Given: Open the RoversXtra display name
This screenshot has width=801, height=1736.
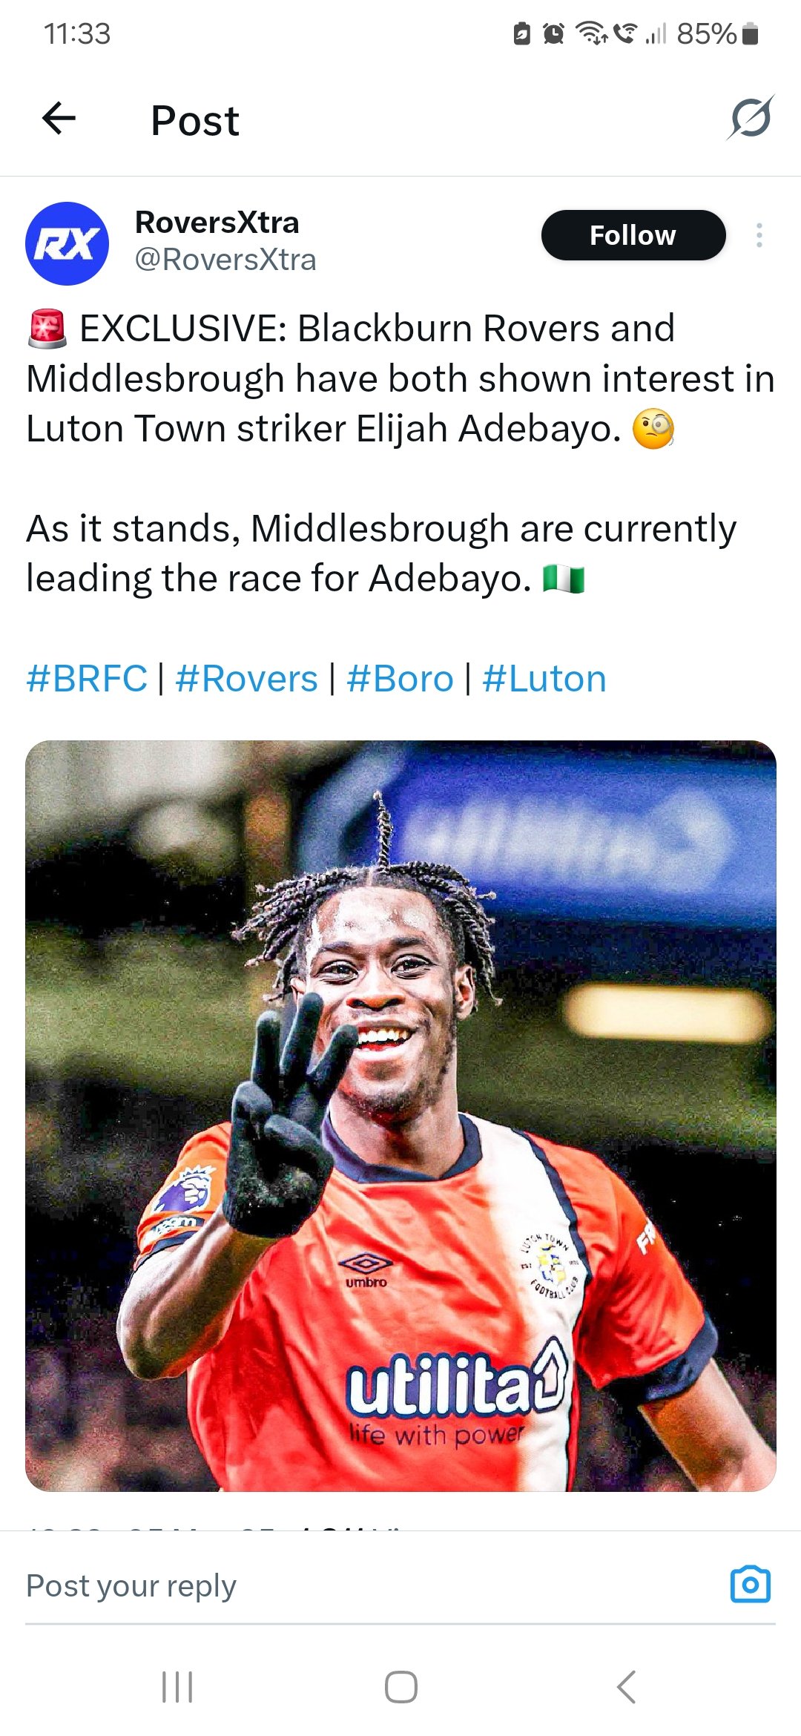Looking at the screenshot, I should pos(217,223).
